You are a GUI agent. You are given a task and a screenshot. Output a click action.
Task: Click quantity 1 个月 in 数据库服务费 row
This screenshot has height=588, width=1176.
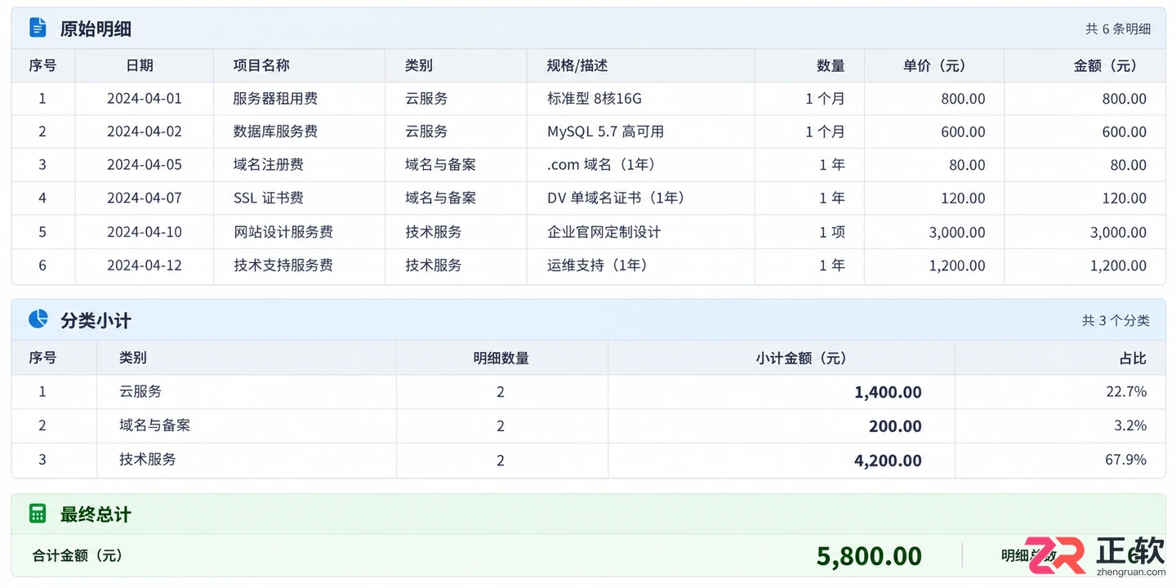[x=825, y=131]
